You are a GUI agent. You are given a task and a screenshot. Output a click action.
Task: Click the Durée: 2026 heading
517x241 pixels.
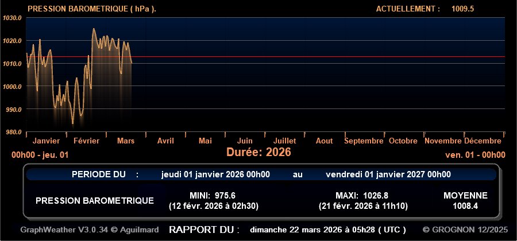pyautogui.click(x=258, y=153)
